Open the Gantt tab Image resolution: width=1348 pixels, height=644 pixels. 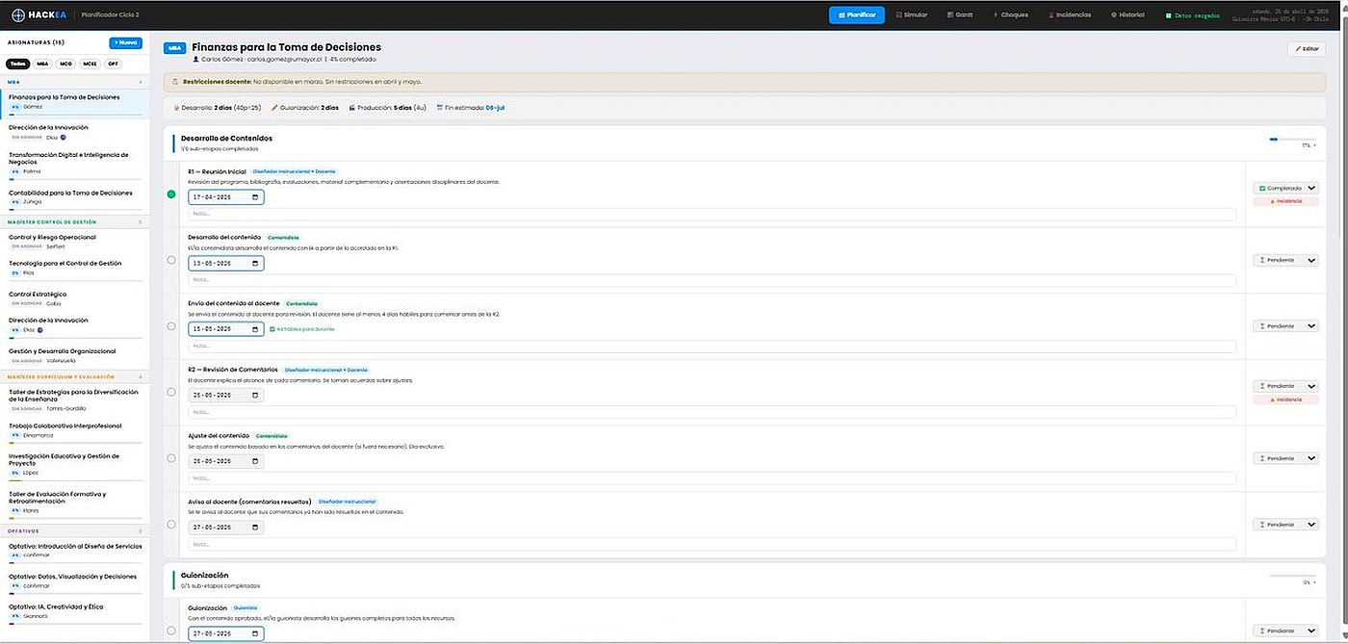pos(960,15)
